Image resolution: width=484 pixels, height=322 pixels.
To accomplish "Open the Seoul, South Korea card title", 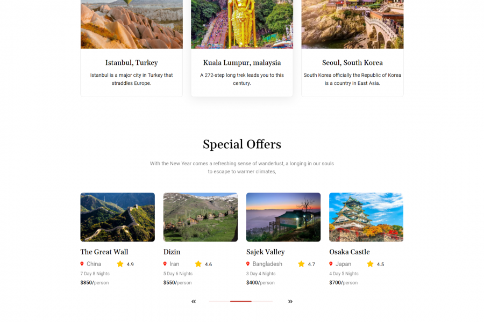I will pyautogui.click(x=352, y=63).
